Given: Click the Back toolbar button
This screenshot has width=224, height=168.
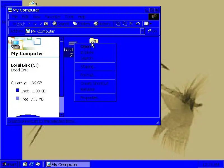Looking at the screenshot, I should coord(19,24).
